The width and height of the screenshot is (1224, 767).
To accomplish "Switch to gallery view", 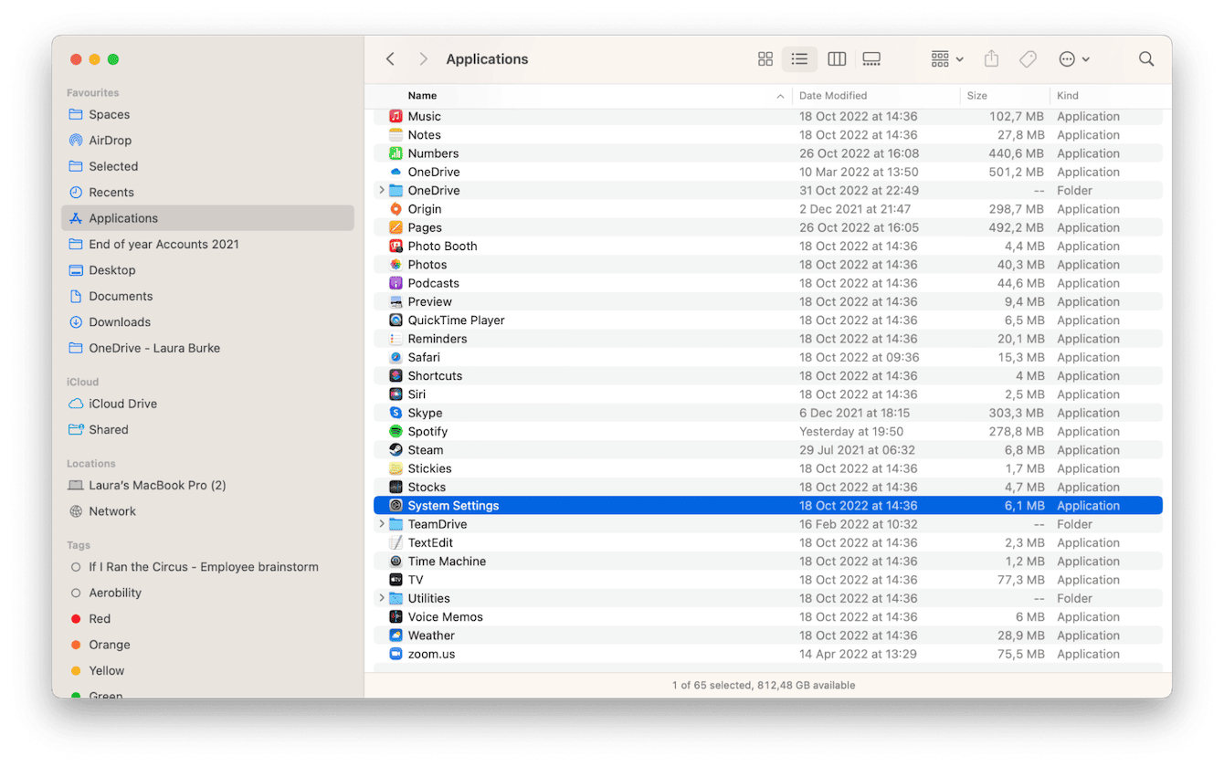I will pos(871,58).
